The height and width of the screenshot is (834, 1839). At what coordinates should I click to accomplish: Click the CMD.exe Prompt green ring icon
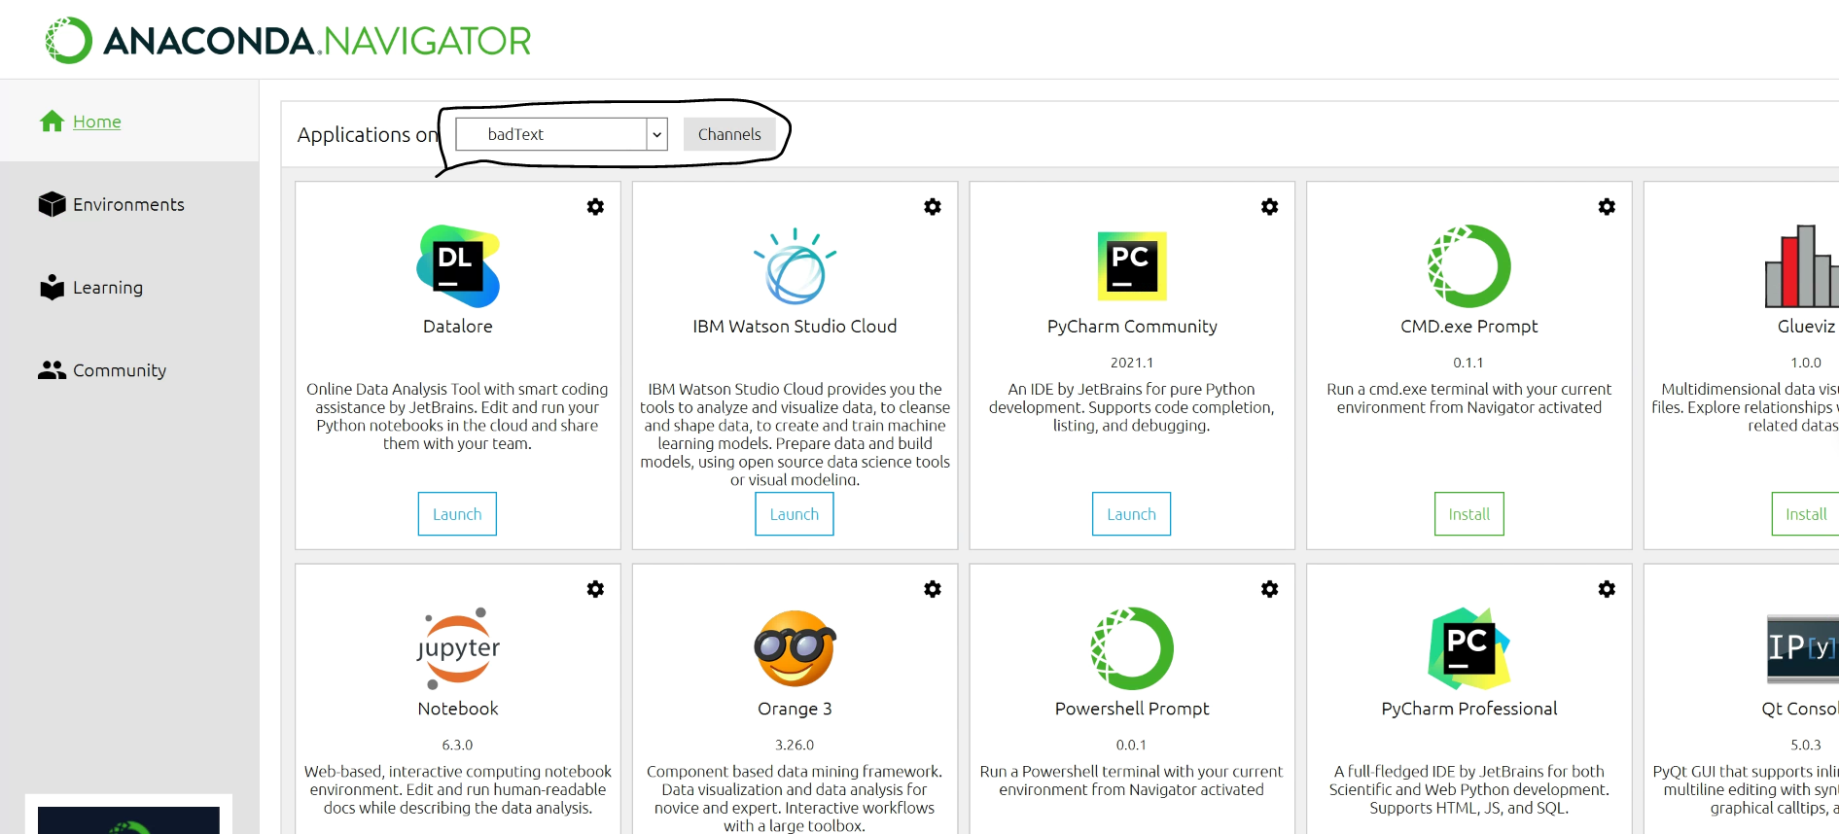(x=1469, y=266)
